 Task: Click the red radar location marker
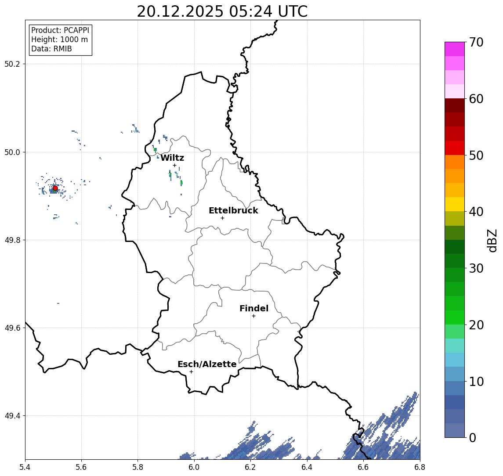click(55, 188)
